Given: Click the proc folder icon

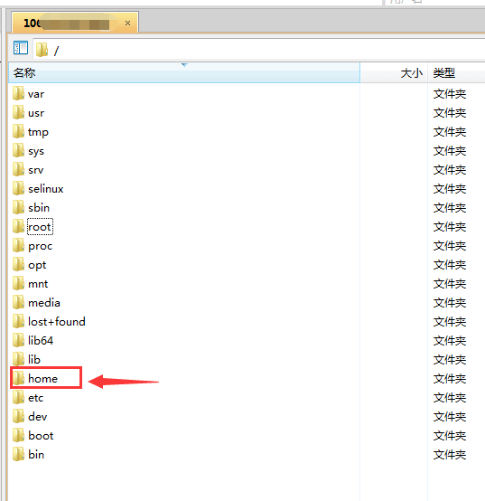Looking at the screenshot, I should tap(18, 245).
